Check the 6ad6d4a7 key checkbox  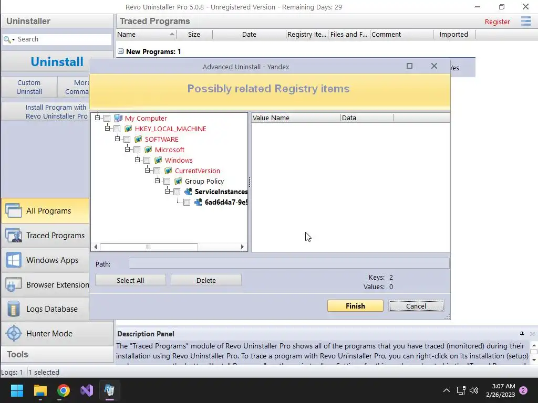pyautogui.click(x=187, y=202)
